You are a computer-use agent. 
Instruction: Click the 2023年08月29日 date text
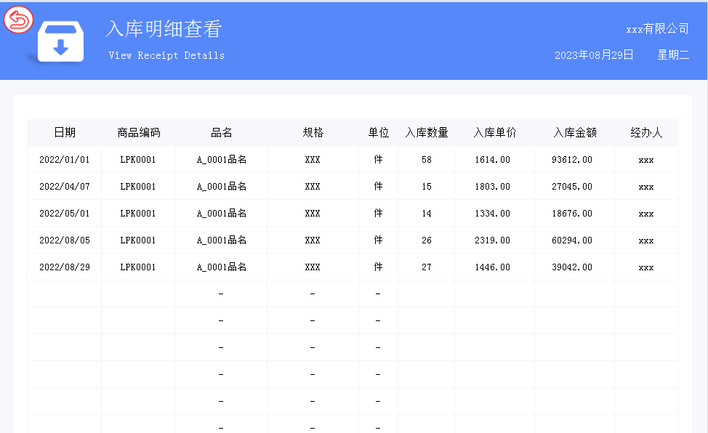tap(594, 55)
